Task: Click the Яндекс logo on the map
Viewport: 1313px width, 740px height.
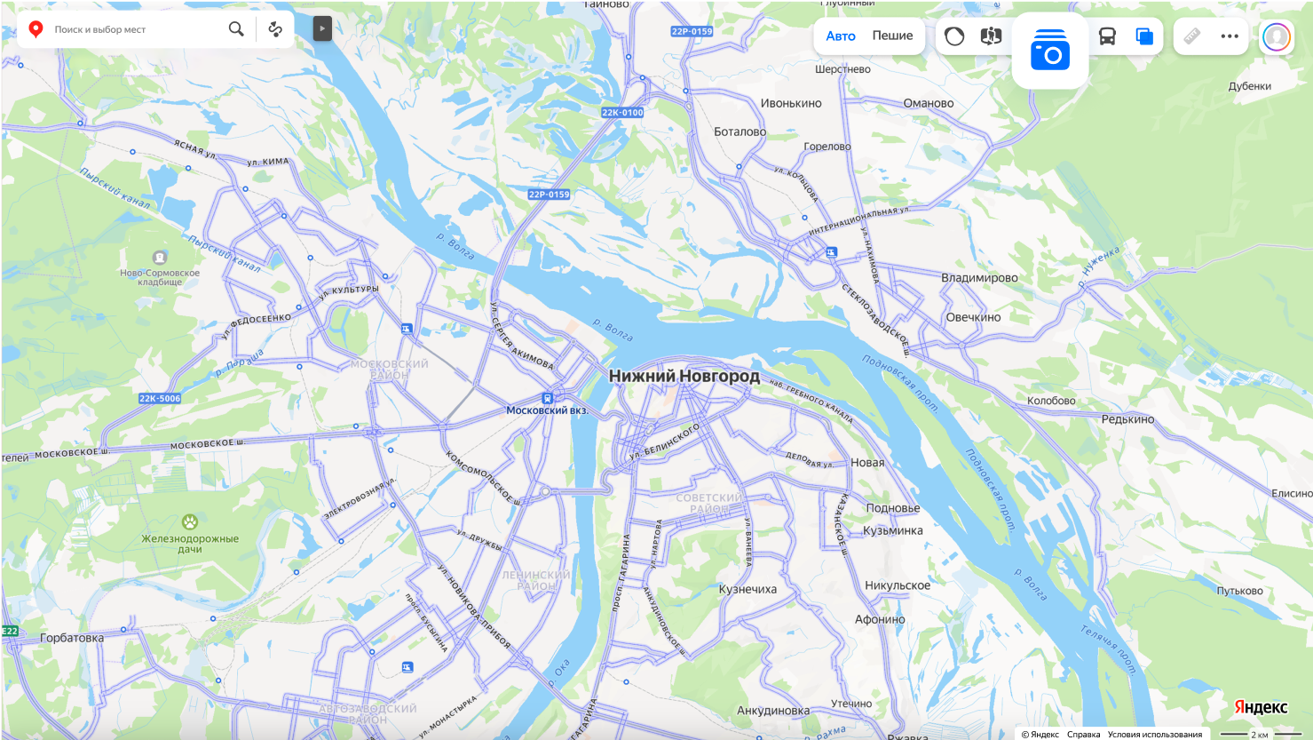Action: (x=1261, y=707)
